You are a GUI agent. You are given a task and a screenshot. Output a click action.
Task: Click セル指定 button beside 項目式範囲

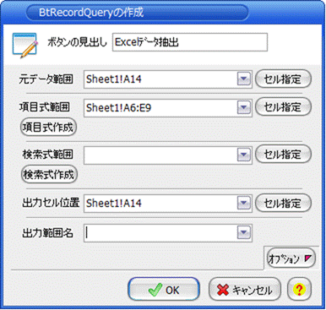283,107
